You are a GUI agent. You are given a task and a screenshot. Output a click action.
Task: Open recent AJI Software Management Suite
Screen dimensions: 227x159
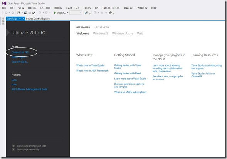[29, 89]
